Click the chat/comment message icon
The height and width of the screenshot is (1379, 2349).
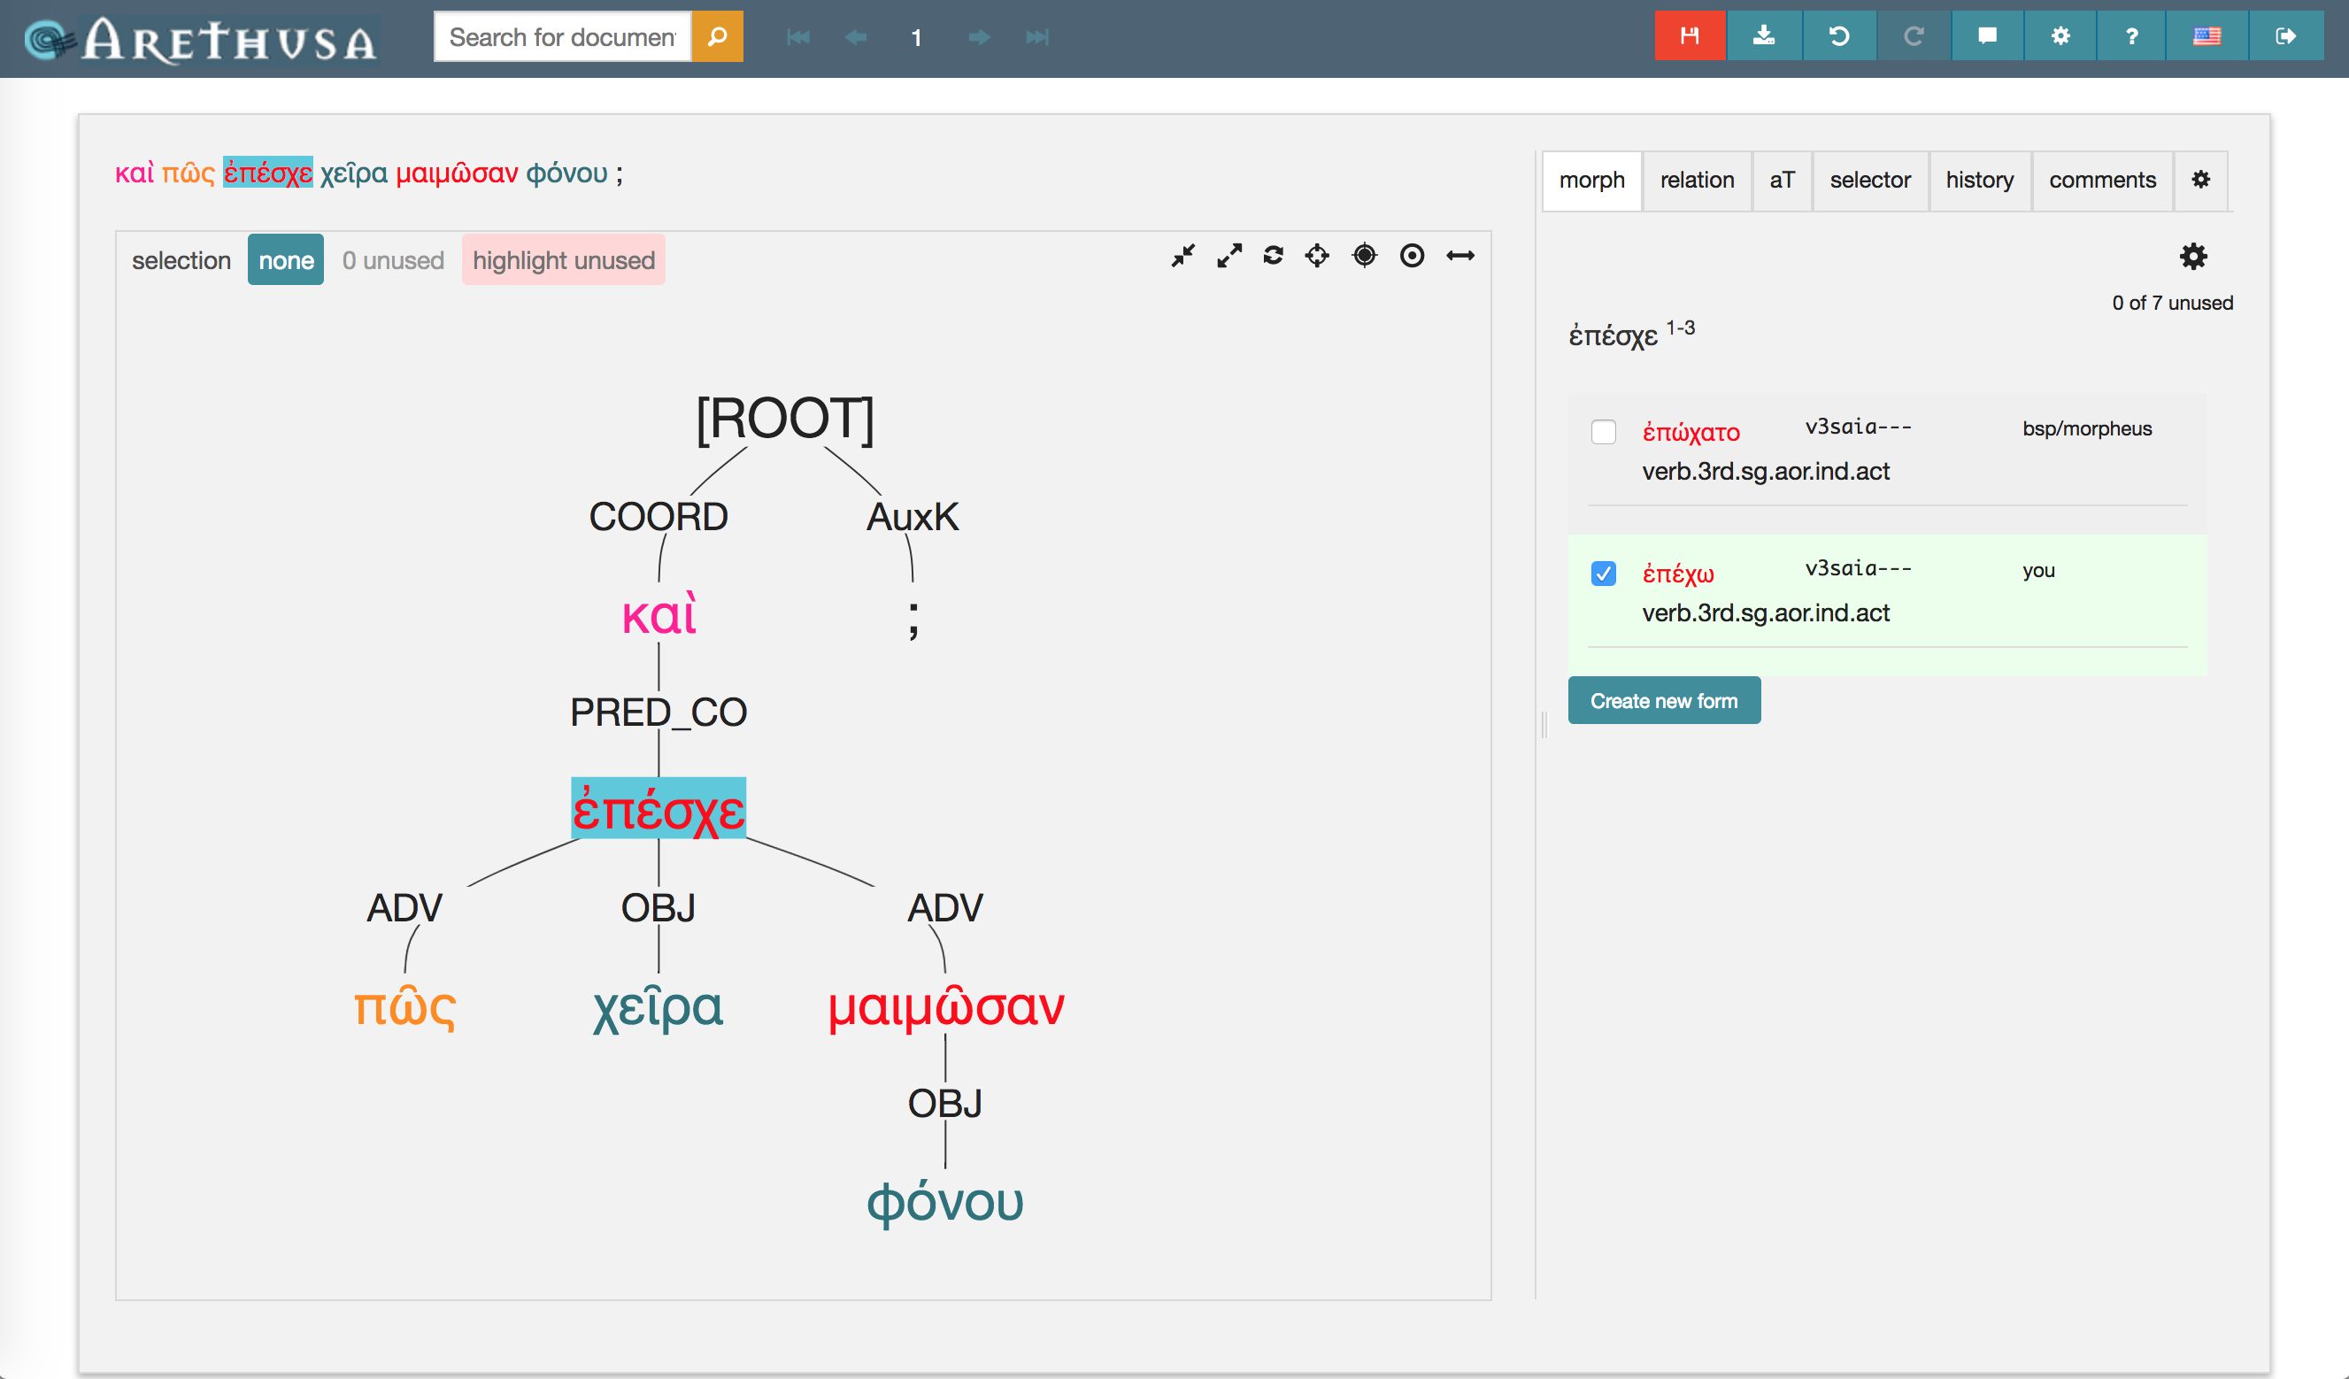1986,36
